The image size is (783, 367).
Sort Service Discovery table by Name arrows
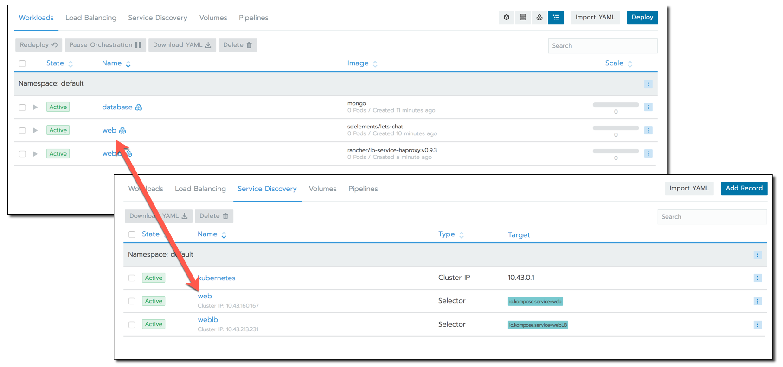coord(224,235)
